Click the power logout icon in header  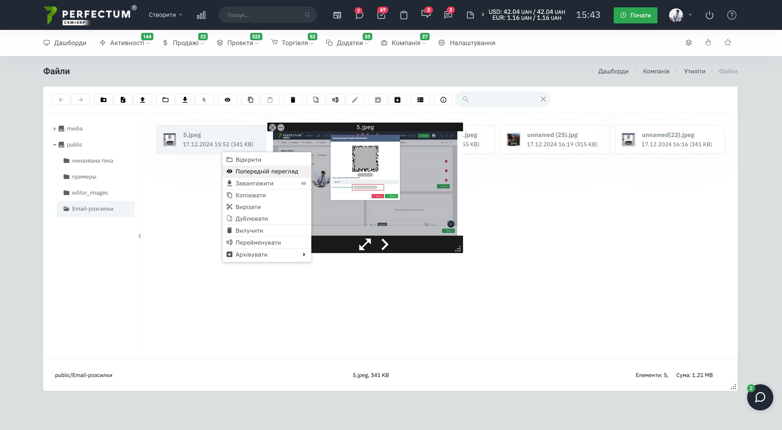pos(709,15)
